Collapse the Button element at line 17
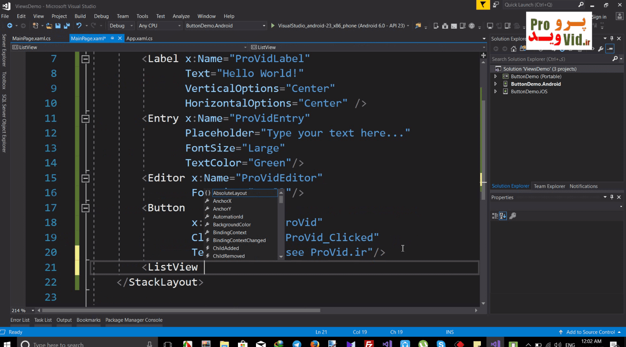 click(x=86, y=208)
